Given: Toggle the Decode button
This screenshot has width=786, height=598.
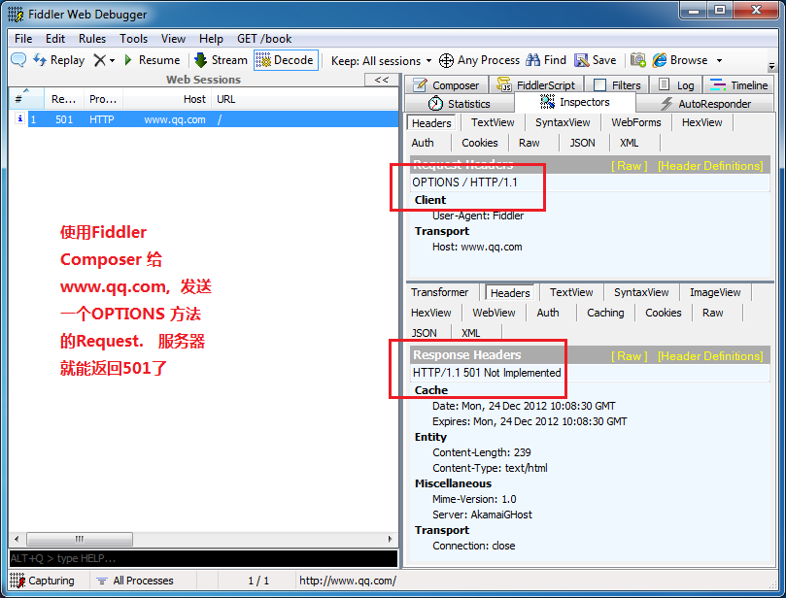Looking at the screenshot, I should pos(286,60).
